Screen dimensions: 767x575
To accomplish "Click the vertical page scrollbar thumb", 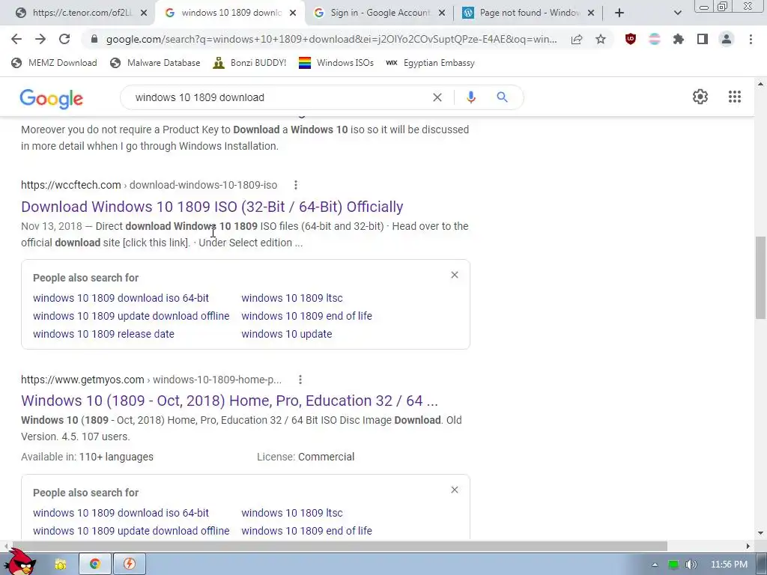I will 761,277.
